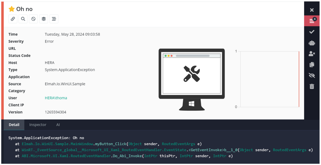This screenshot has height=165, width=321.
Task: Click the stack trace line with GetEventInvoke
Action: [x=164, y=150]
